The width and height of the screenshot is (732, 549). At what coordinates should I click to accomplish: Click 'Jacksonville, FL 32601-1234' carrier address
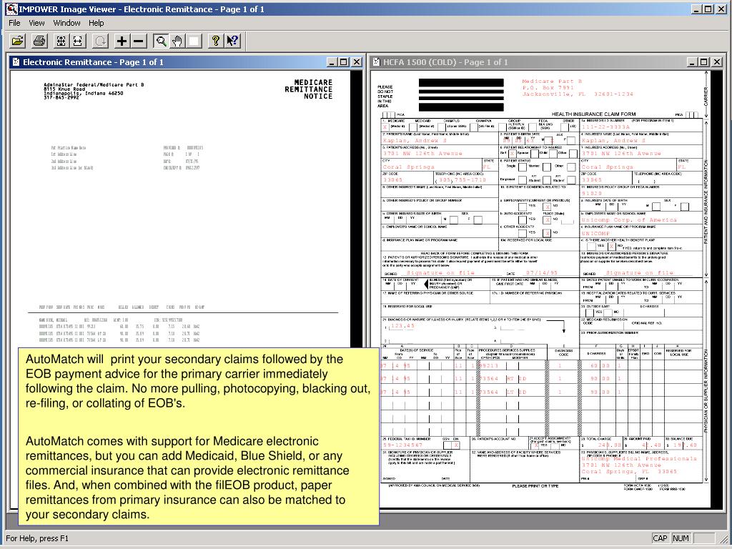(578, 94)
